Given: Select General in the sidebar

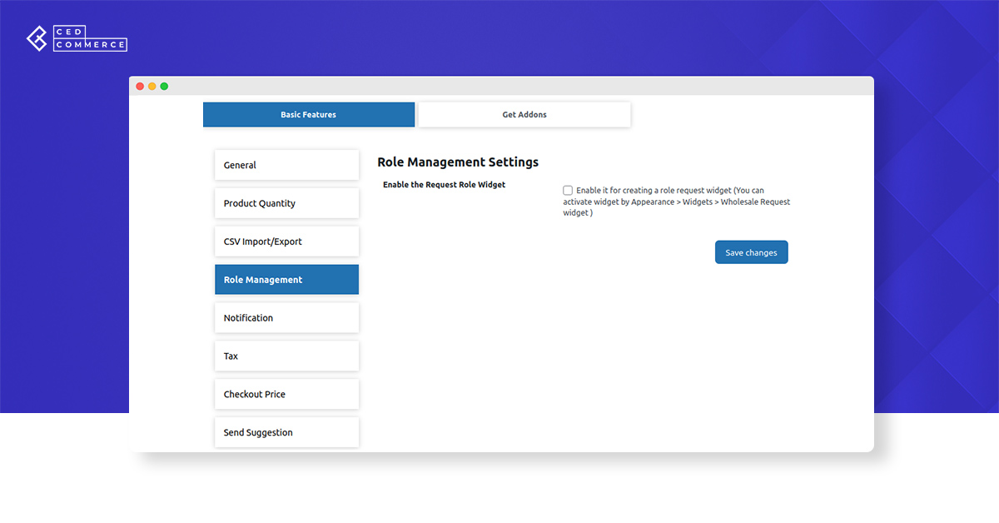Looking at the screenshot, I should tap(286, 165).
